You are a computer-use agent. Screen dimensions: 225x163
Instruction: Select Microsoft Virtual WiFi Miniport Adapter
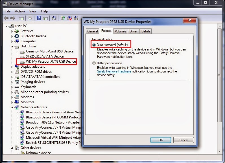pyautogui.click(x=54, y=138)
